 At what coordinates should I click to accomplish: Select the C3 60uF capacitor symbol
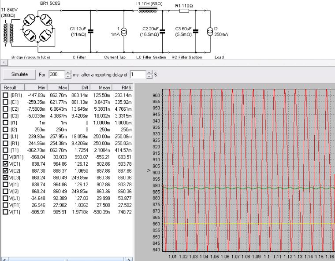[x=195, y=31]
